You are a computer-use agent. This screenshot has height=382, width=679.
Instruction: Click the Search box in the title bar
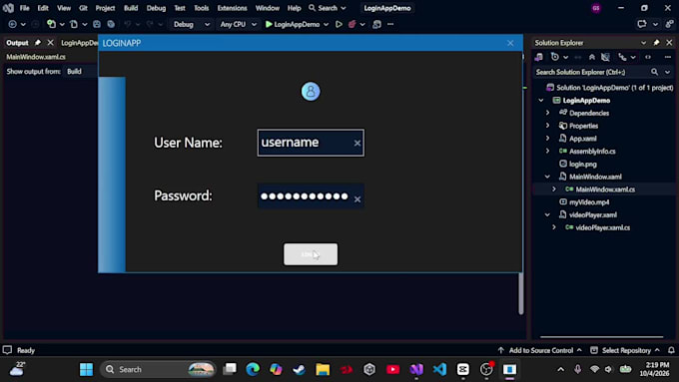(328, 8)
